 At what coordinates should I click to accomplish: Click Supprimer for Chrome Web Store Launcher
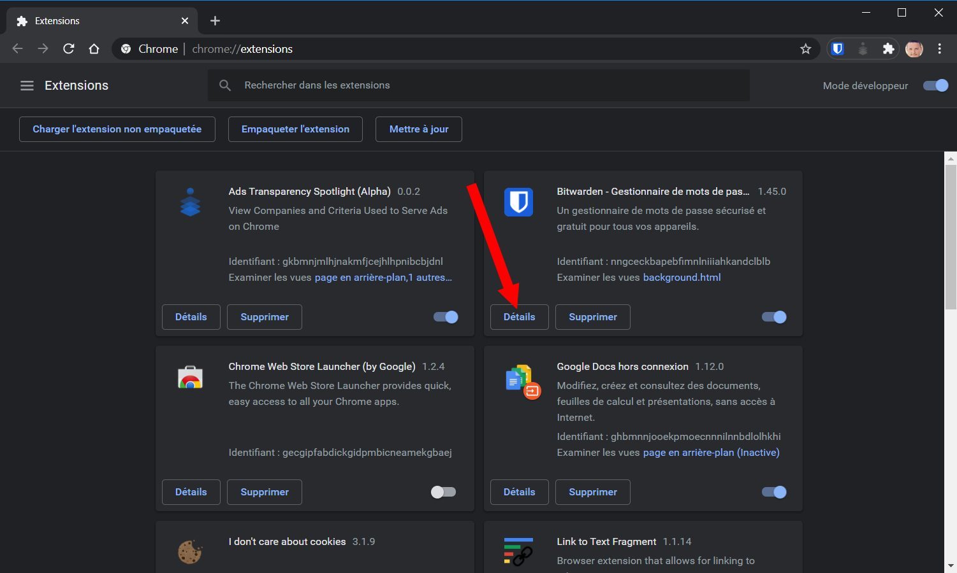click(x=265, y=492)
